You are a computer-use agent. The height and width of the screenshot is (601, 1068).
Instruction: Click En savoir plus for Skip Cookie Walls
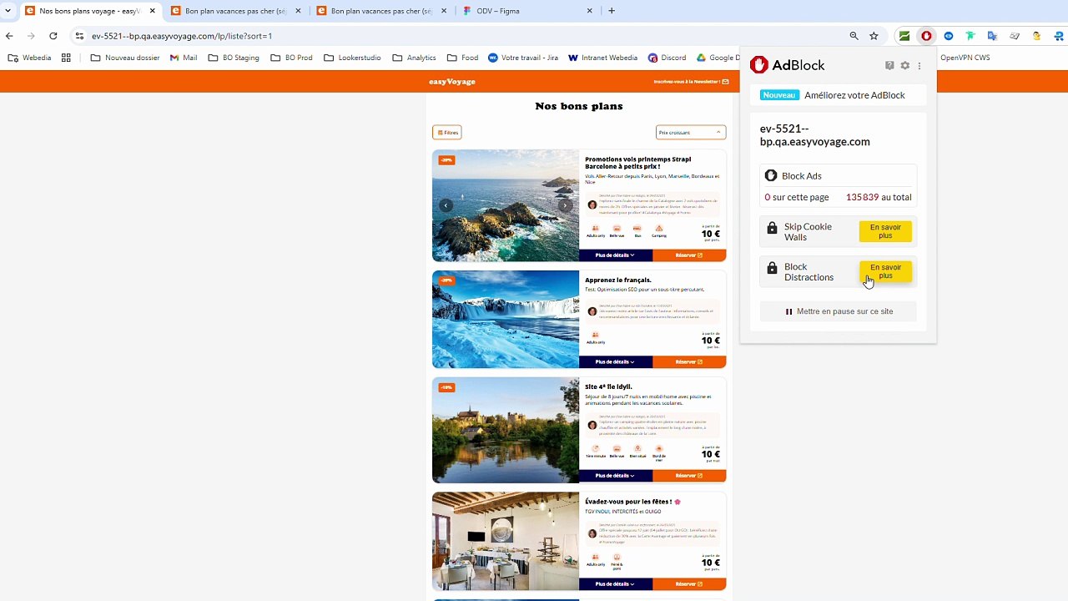885,231
